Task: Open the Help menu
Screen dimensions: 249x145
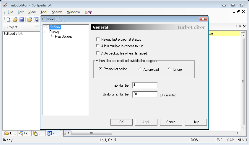Action: coord(88,12)
